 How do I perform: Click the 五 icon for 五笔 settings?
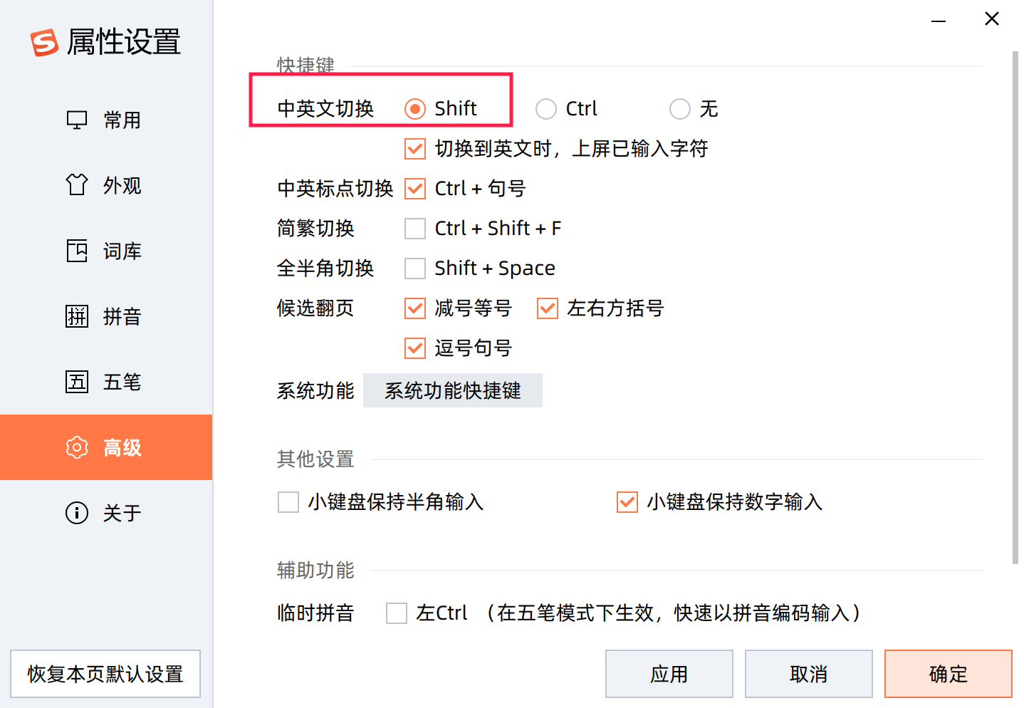click(x=76, y=382)
